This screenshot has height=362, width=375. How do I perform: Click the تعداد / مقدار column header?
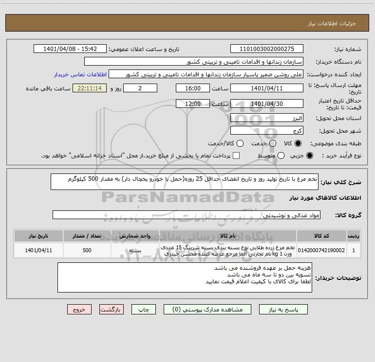87,236
